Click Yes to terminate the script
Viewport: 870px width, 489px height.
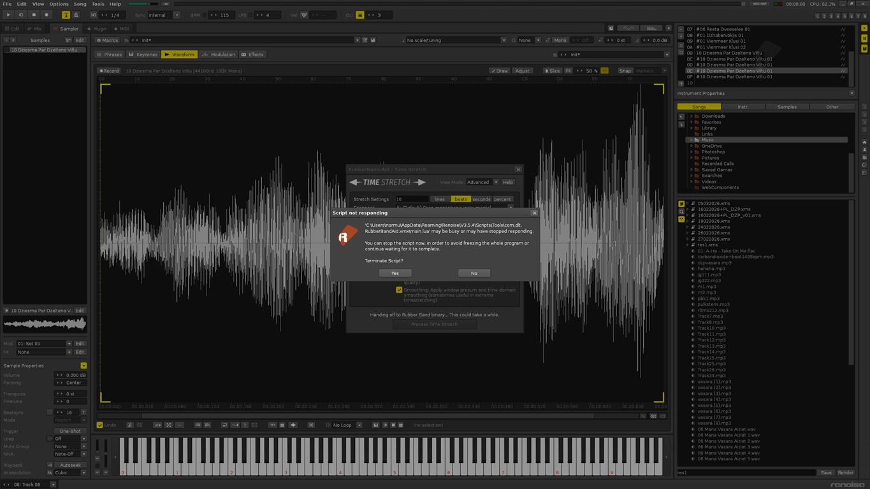395,273
